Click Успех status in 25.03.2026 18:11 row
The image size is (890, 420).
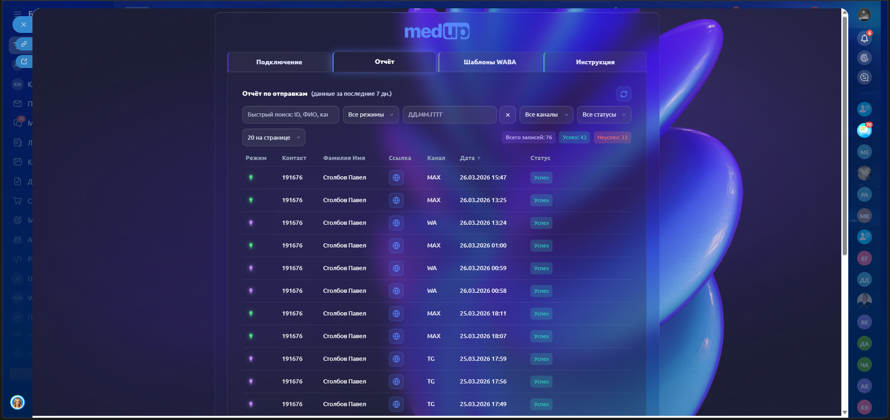(541, 314)
